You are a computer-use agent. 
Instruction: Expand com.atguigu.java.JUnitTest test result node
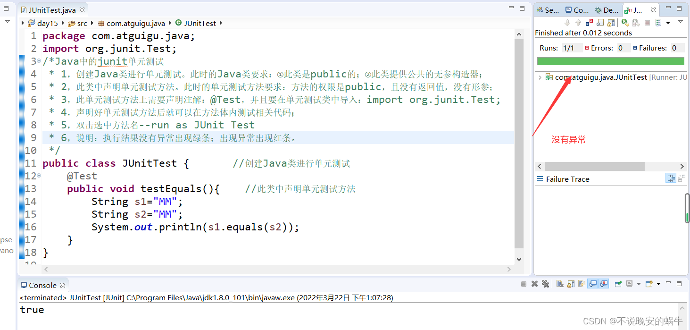(540, 77)
